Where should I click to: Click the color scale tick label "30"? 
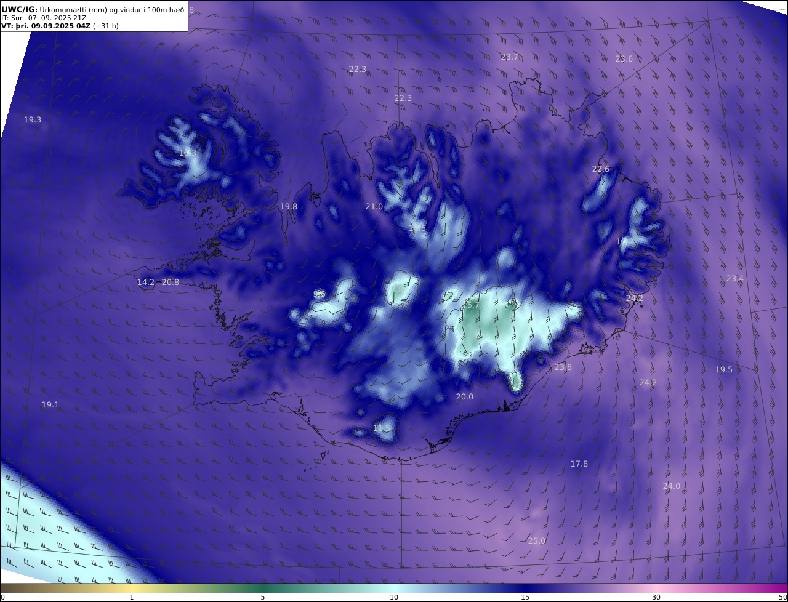pos(656,597)
